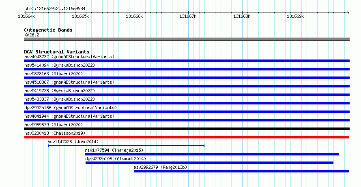Click the nsv4518367 (gnomADStructuralVariants) label
This screenshot has width=361, height=187.
pos(69,82)
